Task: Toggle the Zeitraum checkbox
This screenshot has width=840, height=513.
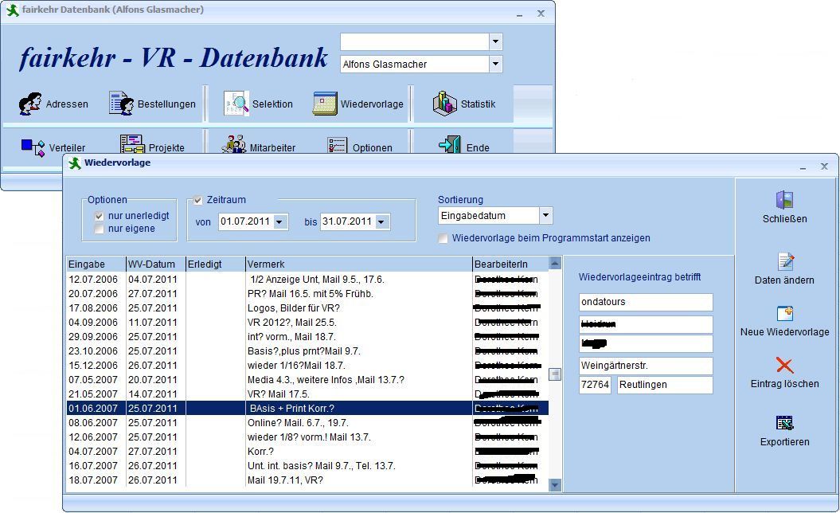Action: pos(197,200)
